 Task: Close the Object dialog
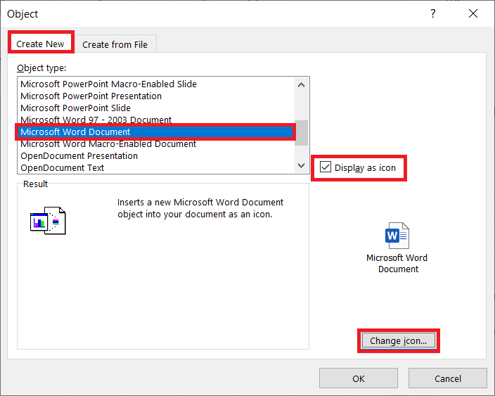[x=473, y=13]
